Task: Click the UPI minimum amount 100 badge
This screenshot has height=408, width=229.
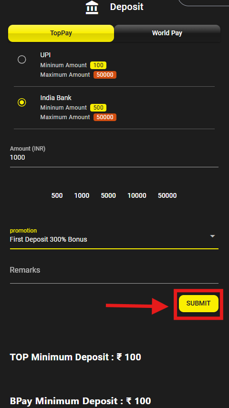Action: point(98,65)
